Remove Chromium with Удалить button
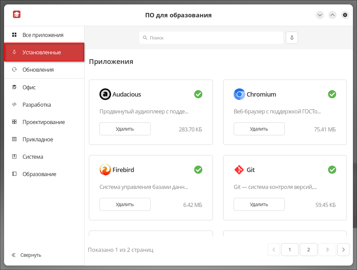Viewport: 357px width, 270px height. pos(259,129)
